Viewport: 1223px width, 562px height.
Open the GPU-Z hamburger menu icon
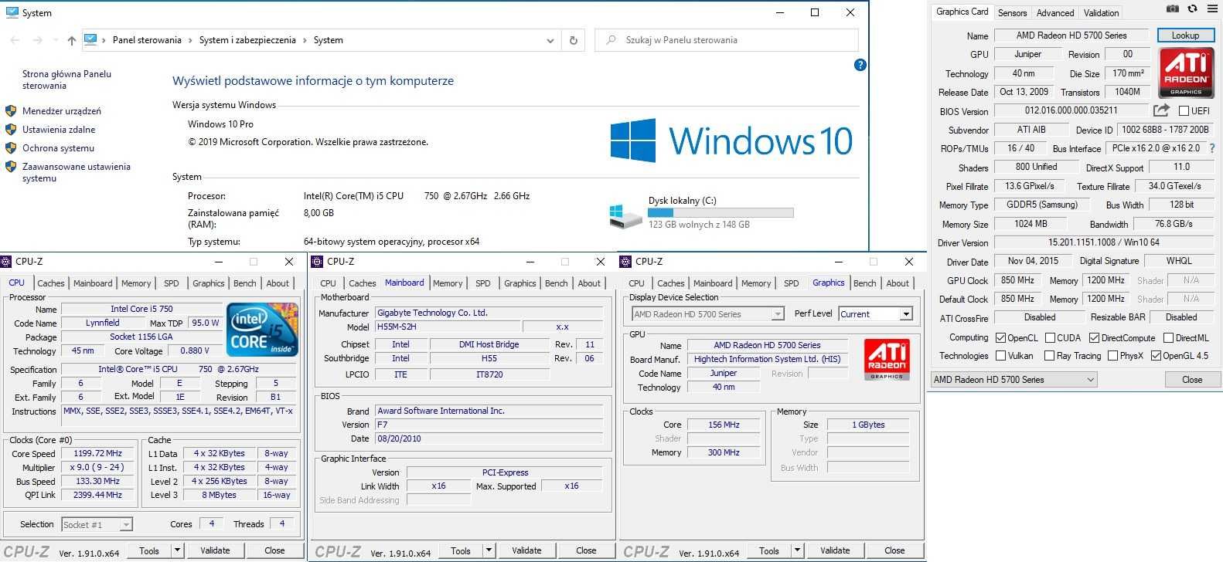click(1211, 9)
